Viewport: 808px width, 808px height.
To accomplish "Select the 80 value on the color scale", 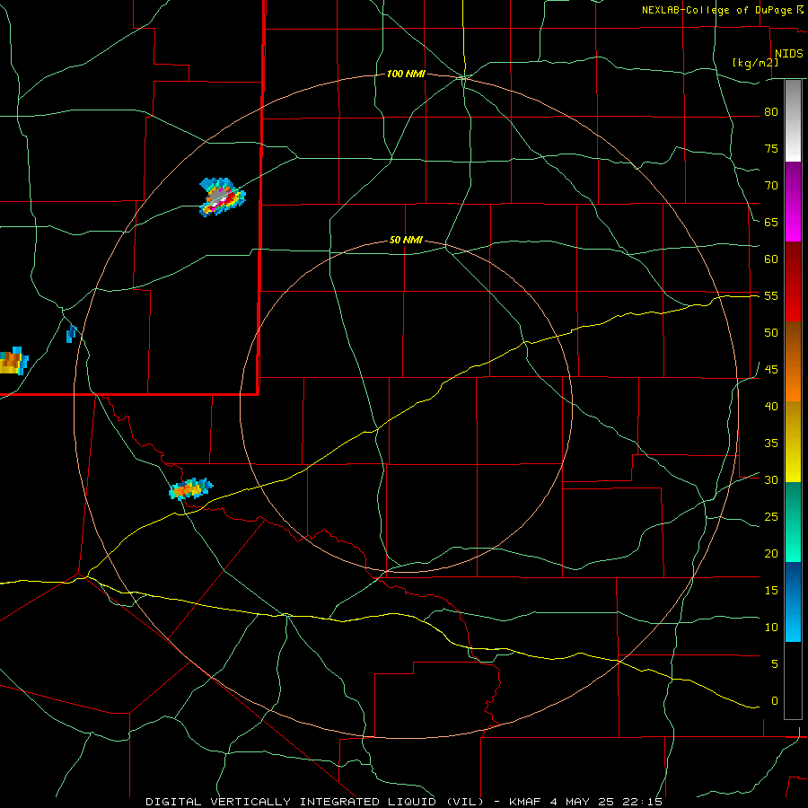I will pyautogui.click(x=771, y=112).
